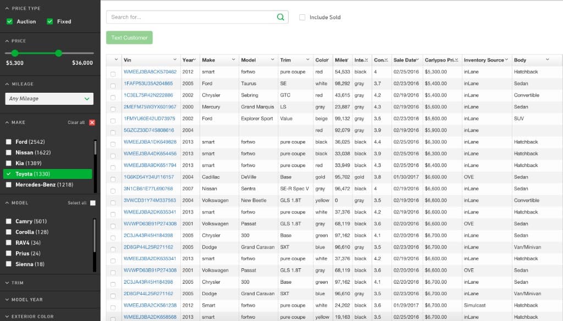Check the Ford (2542) make filter

click(8, 142)
